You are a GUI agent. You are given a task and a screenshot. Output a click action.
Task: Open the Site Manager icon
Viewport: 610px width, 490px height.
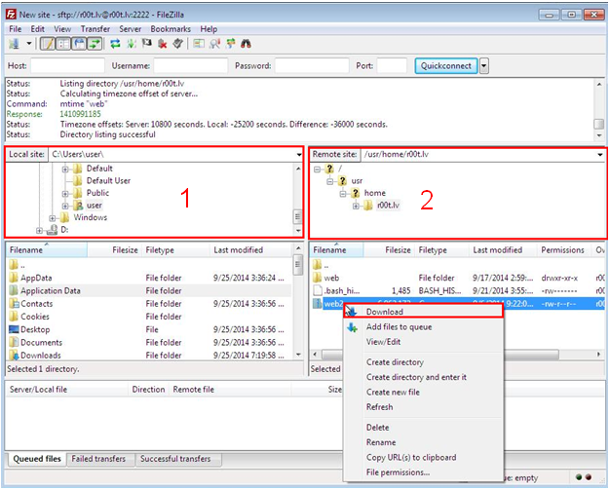point(14,44)
